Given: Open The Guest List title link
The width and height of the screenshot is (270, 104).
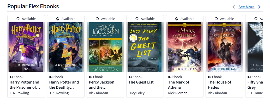Looking at the screenshot, I should click(x=141, y=82).
